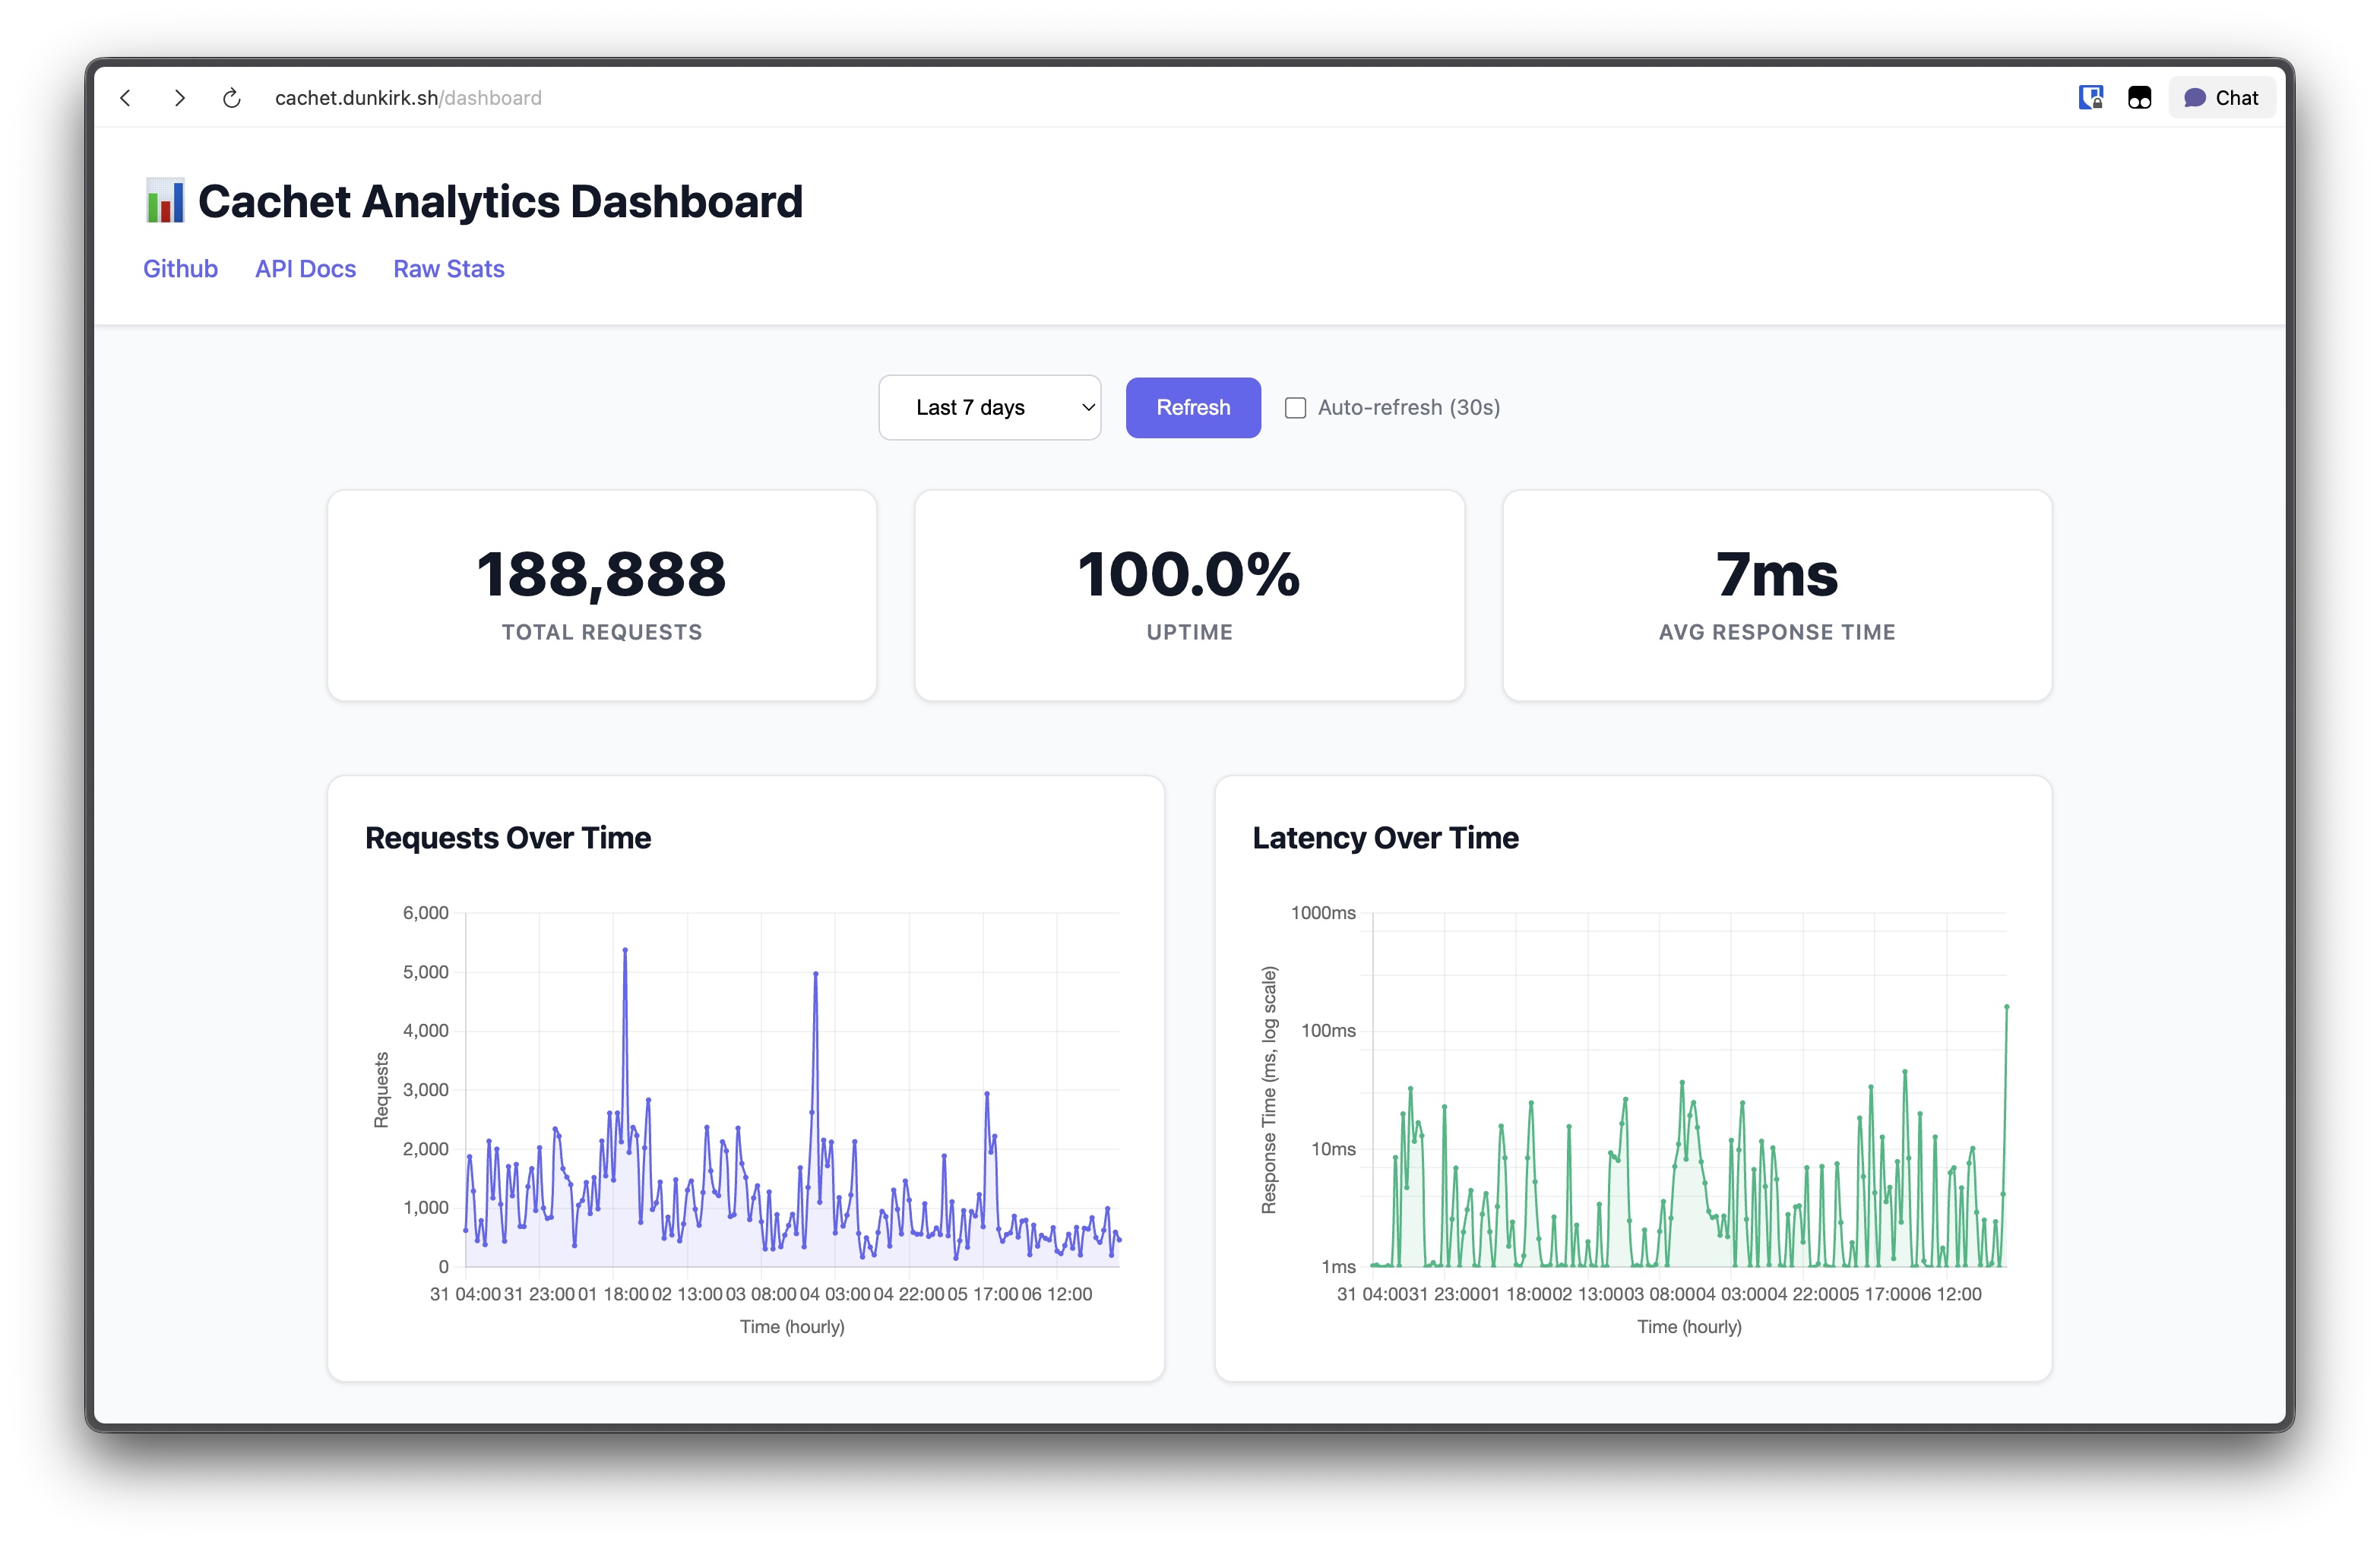2380x1545 pixels.
Task: Click the Cachet bar-chart logo icon
Action: [x=166, y=200]
